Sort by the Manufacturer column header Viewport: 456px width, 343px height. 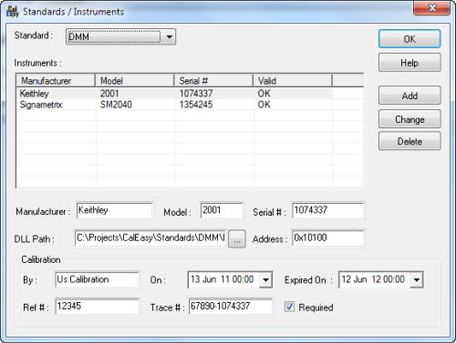[56, 81]
